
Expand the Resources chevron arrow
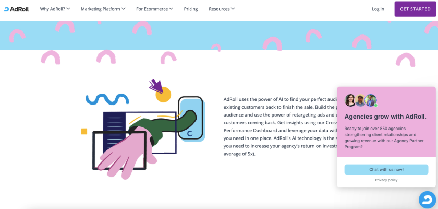pos(233,9)
